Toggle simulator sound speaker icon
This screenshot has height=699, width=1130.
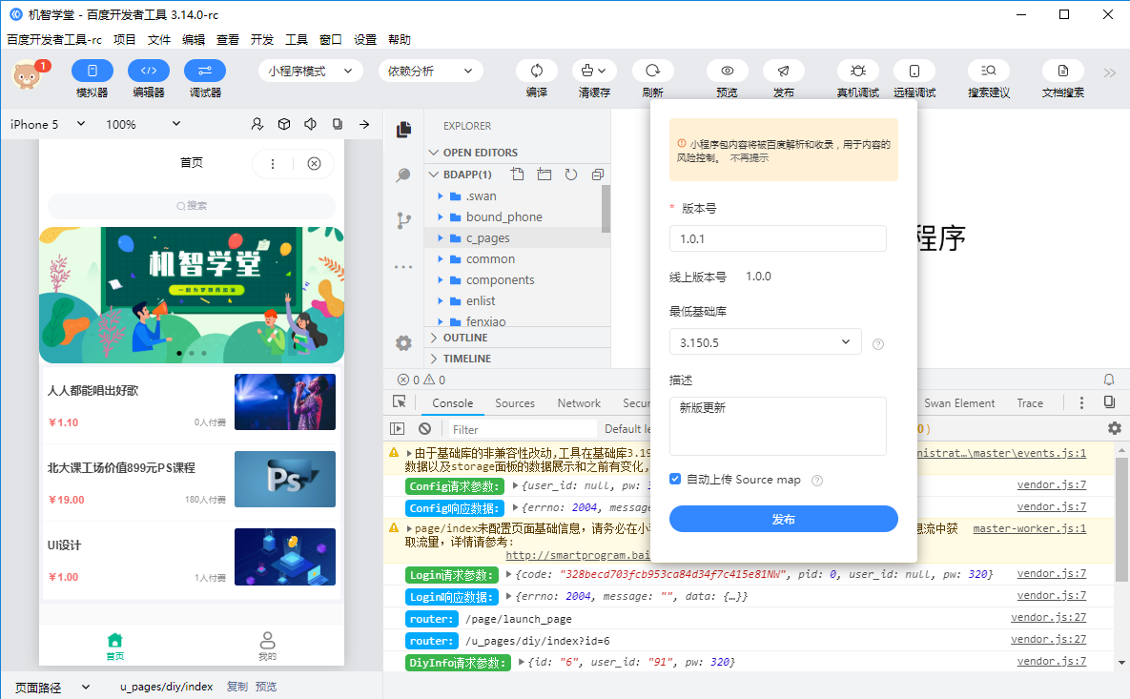tap(311, 124)
